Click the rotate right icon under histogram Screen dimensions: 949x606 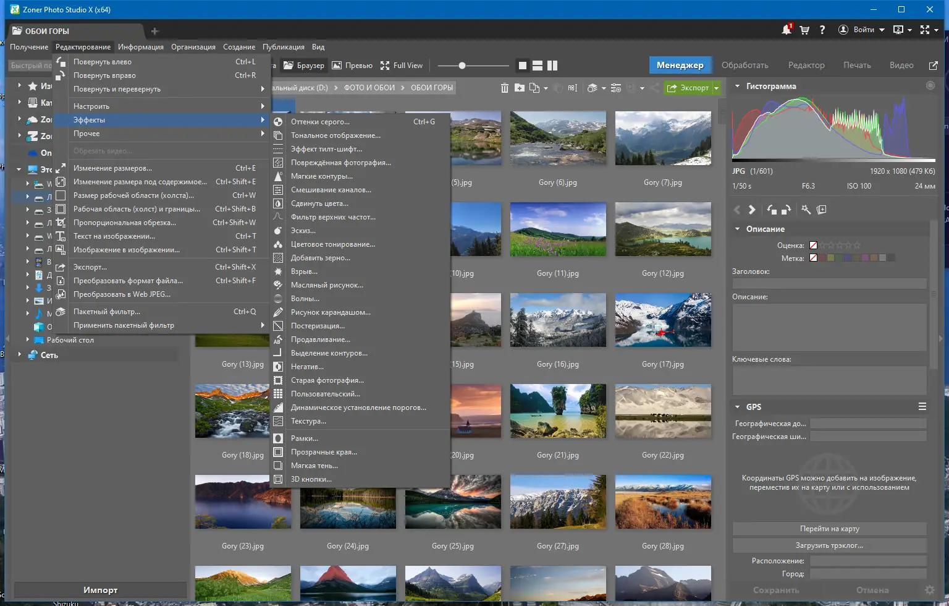tap(786, 210)
